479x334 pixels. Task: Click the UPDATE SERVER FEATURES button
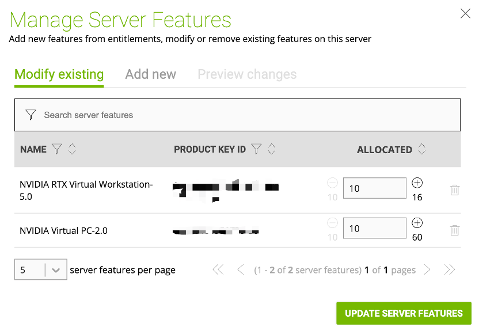coord(404,313)
